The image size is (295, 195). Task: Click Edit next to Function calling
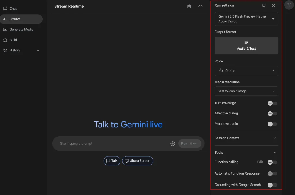tap(260, 162)
